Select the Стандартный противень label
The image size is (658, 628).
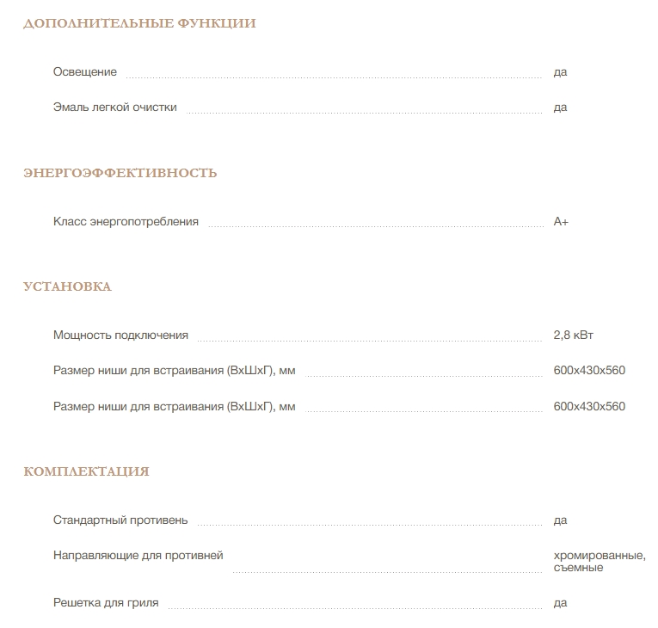coord(120,520)
